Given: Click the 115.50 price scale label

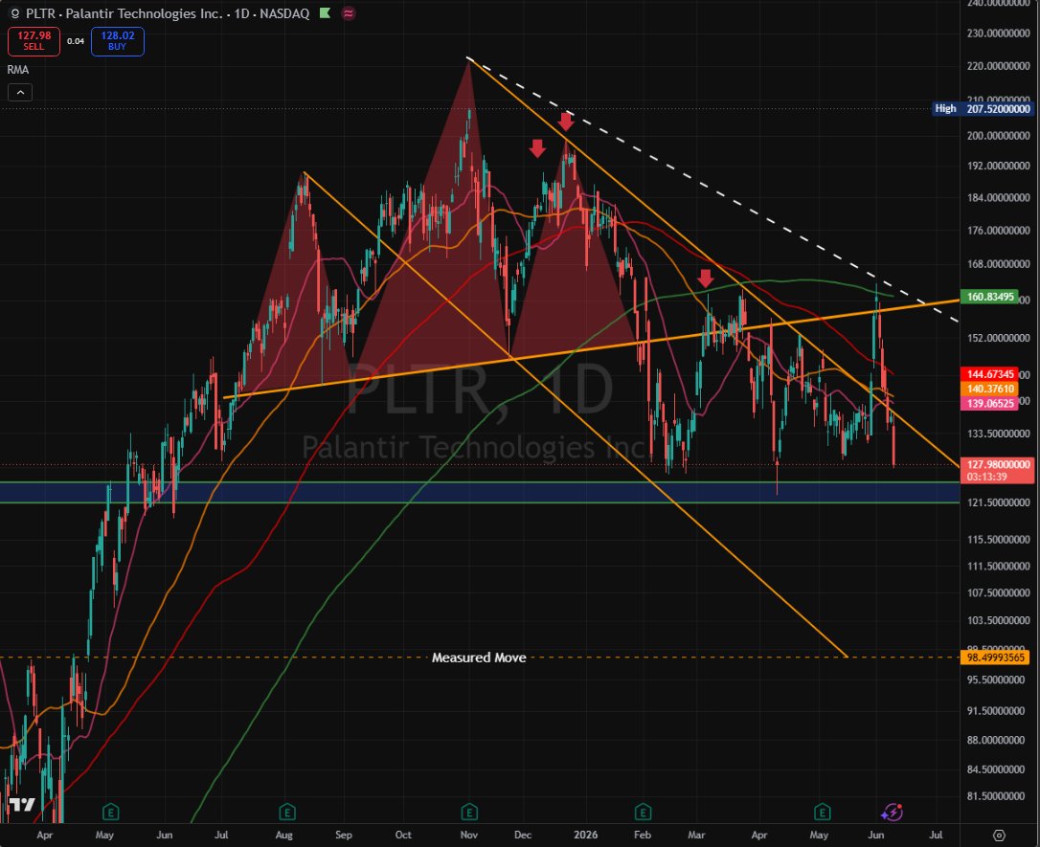Looking at the screenshot, I should coord(998,540).
